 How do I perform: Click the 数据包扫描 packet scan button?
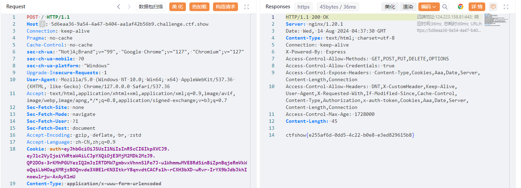click(x=151, y=7)
